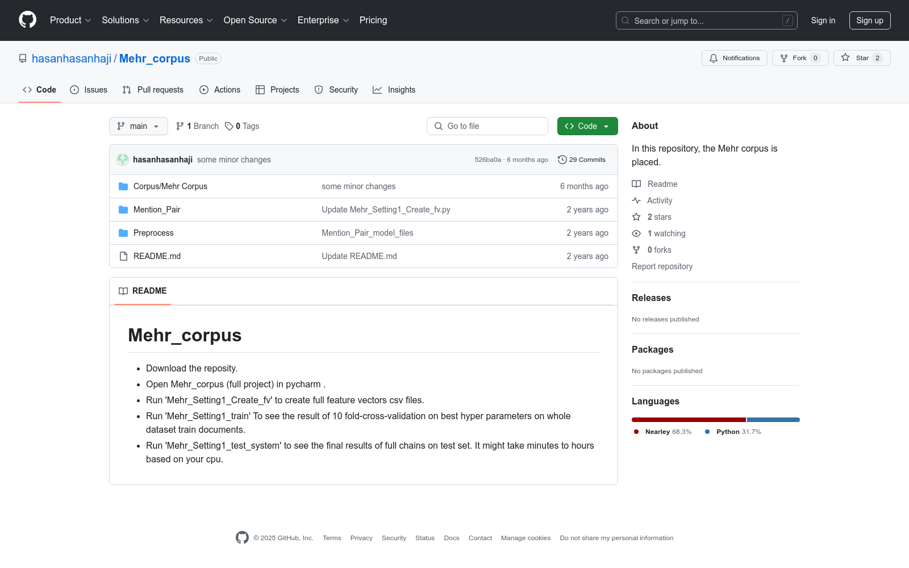Viewport: 909px width, 568px height.
Task: Open the Mehr_corpus repository title link
Action: click(x=155, y=59)
